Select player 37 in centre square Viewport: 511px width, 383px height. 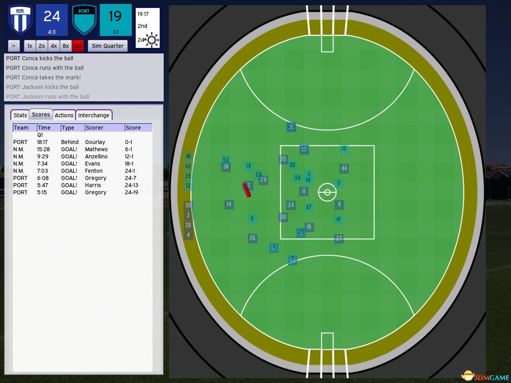tap(304, 149)
